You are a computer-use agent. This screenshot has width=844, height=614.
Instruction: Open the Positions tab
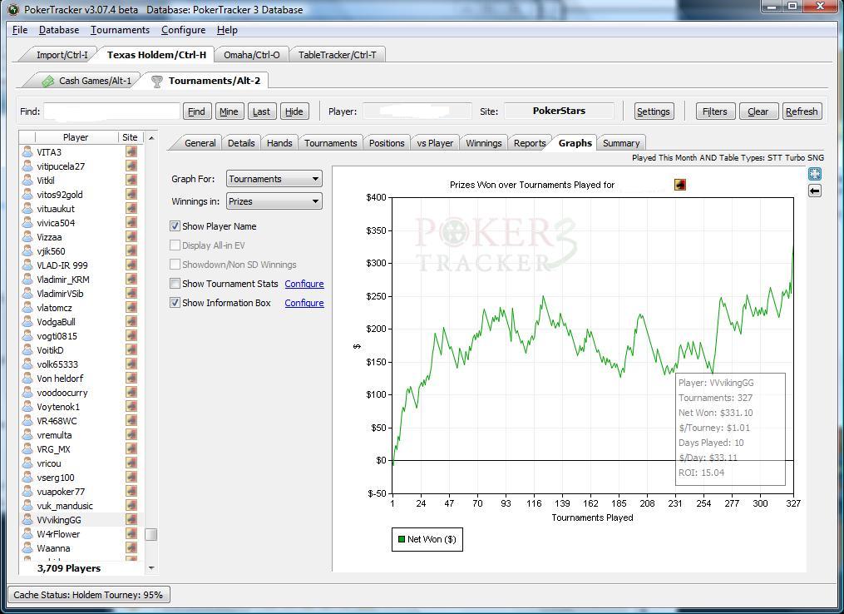coord(387,143)
